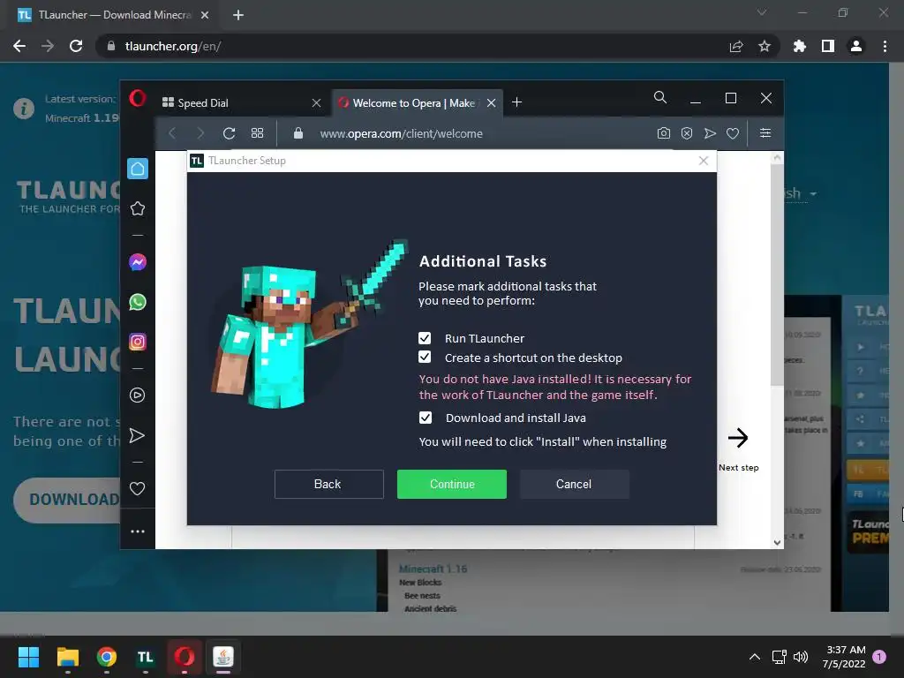Viewport: 904px width, 678px height.
Task: Click the info icon near Latest version
Action: click(24, 108)
